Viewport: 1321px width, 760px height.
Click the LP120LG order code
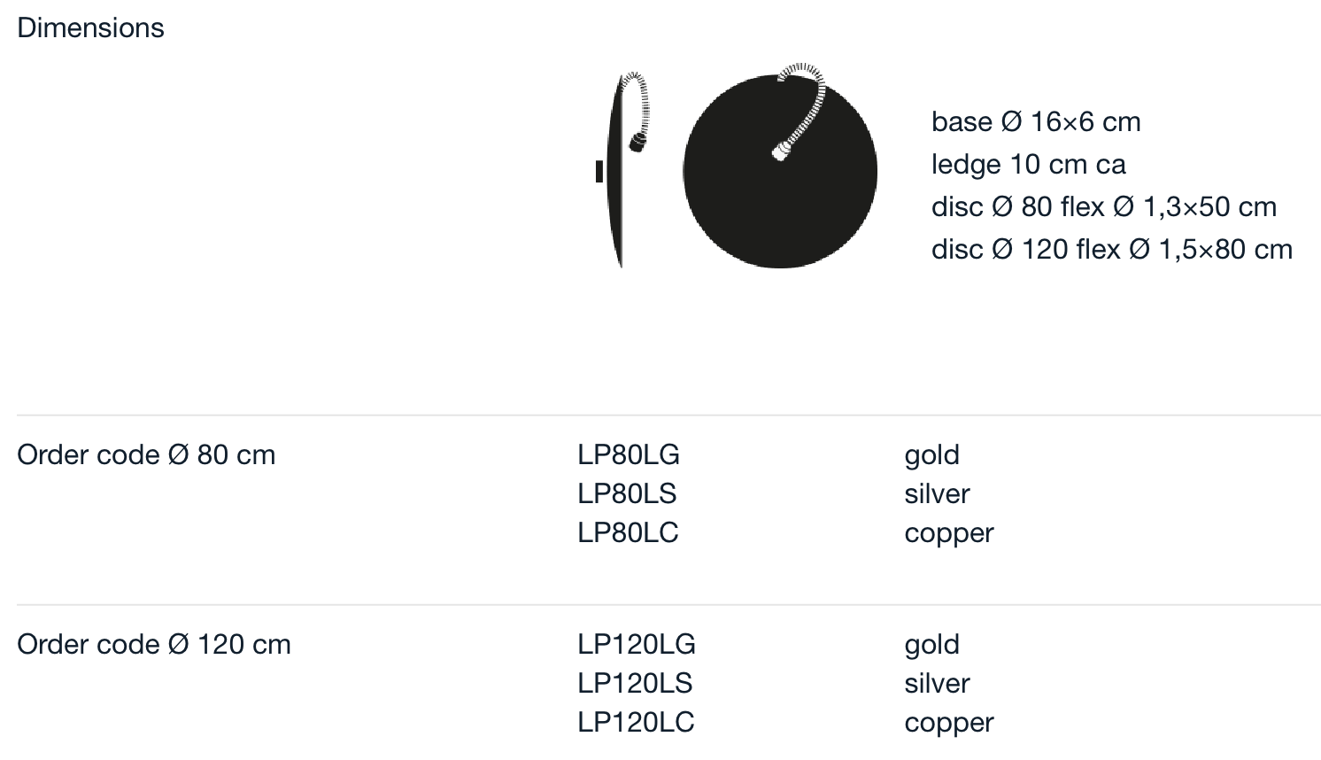pyautogui.click(x=637, y=644)
